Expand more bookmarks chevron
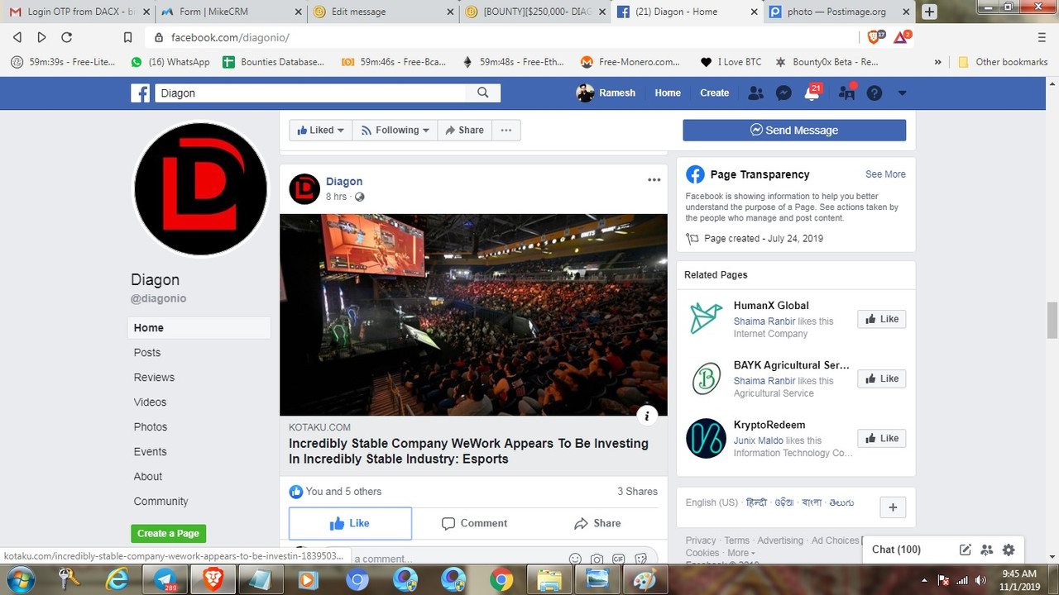Screen dimensions: 1059x595 pyautogui.click(x=937, y=62)
